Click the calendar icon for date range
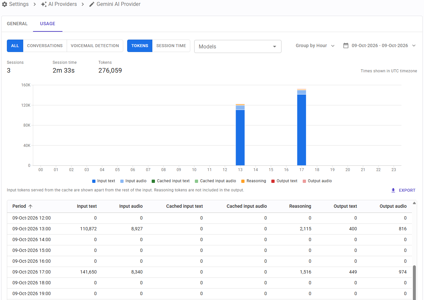The height and width of the screenshot is (300, 424). click(346, 46)
